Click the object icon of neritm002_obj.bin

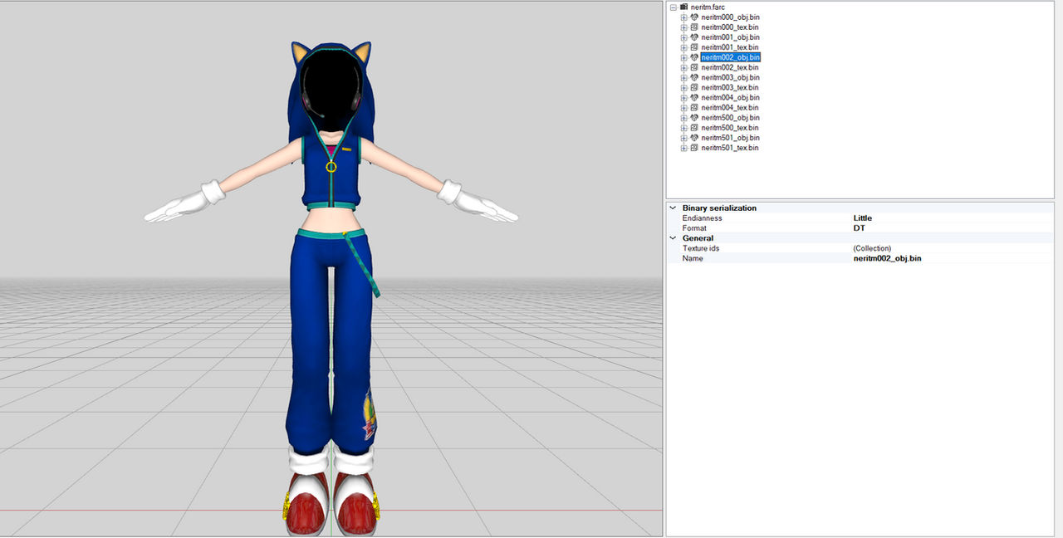694,57
